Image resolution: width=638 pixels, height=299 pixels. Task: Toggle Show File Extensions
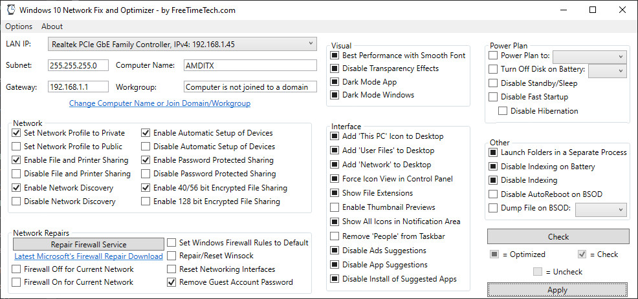pos(335,193)
